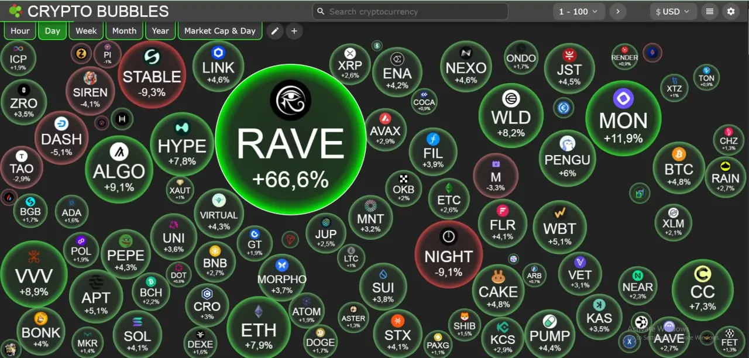
Task: Open the WBT +5,1% bubble
Action: pyautogui.click(x=560, y=227)
